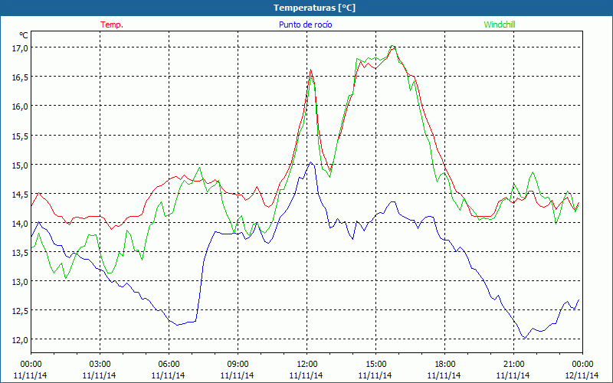Click the 15,0 y-axis value
Screen dimensions: 613x383
[20, 165]
